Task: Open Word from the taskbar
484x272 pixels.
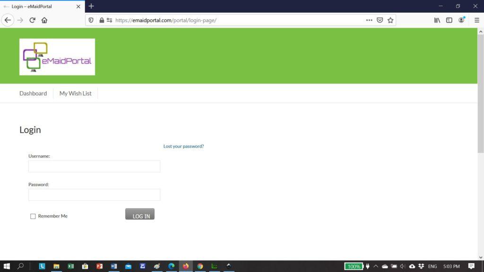Action: (113, 266)
